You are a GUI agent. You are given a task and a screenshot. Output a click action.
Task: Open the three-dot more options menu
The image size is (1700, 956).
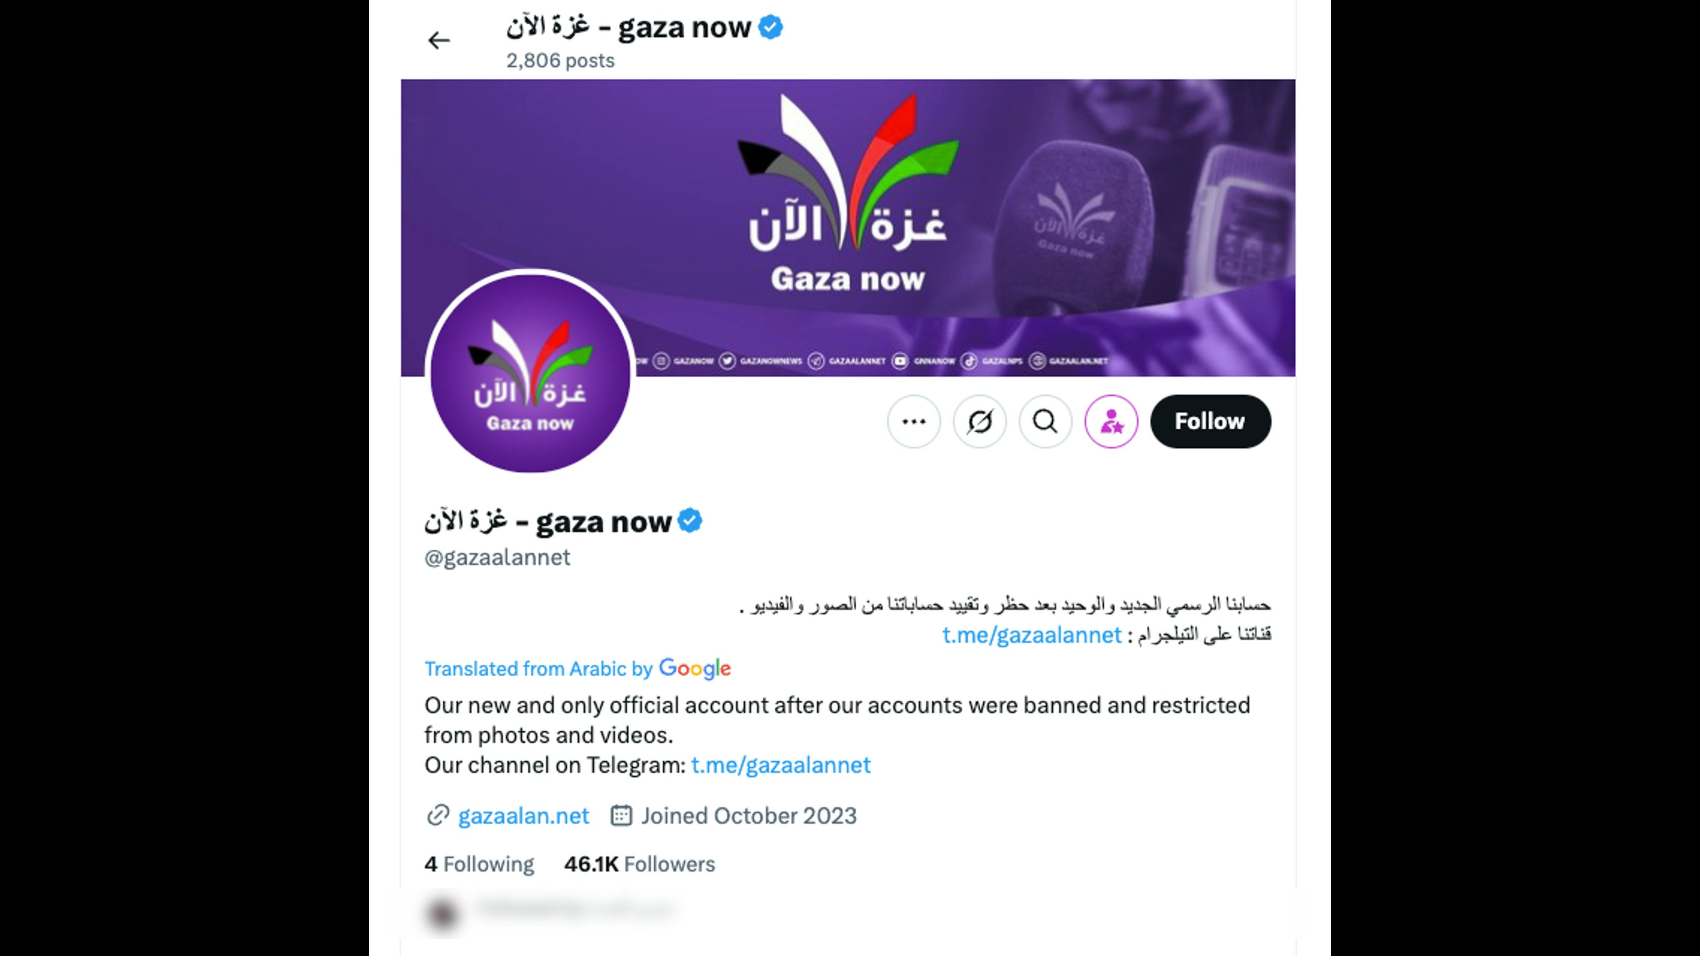click(913, 422)
